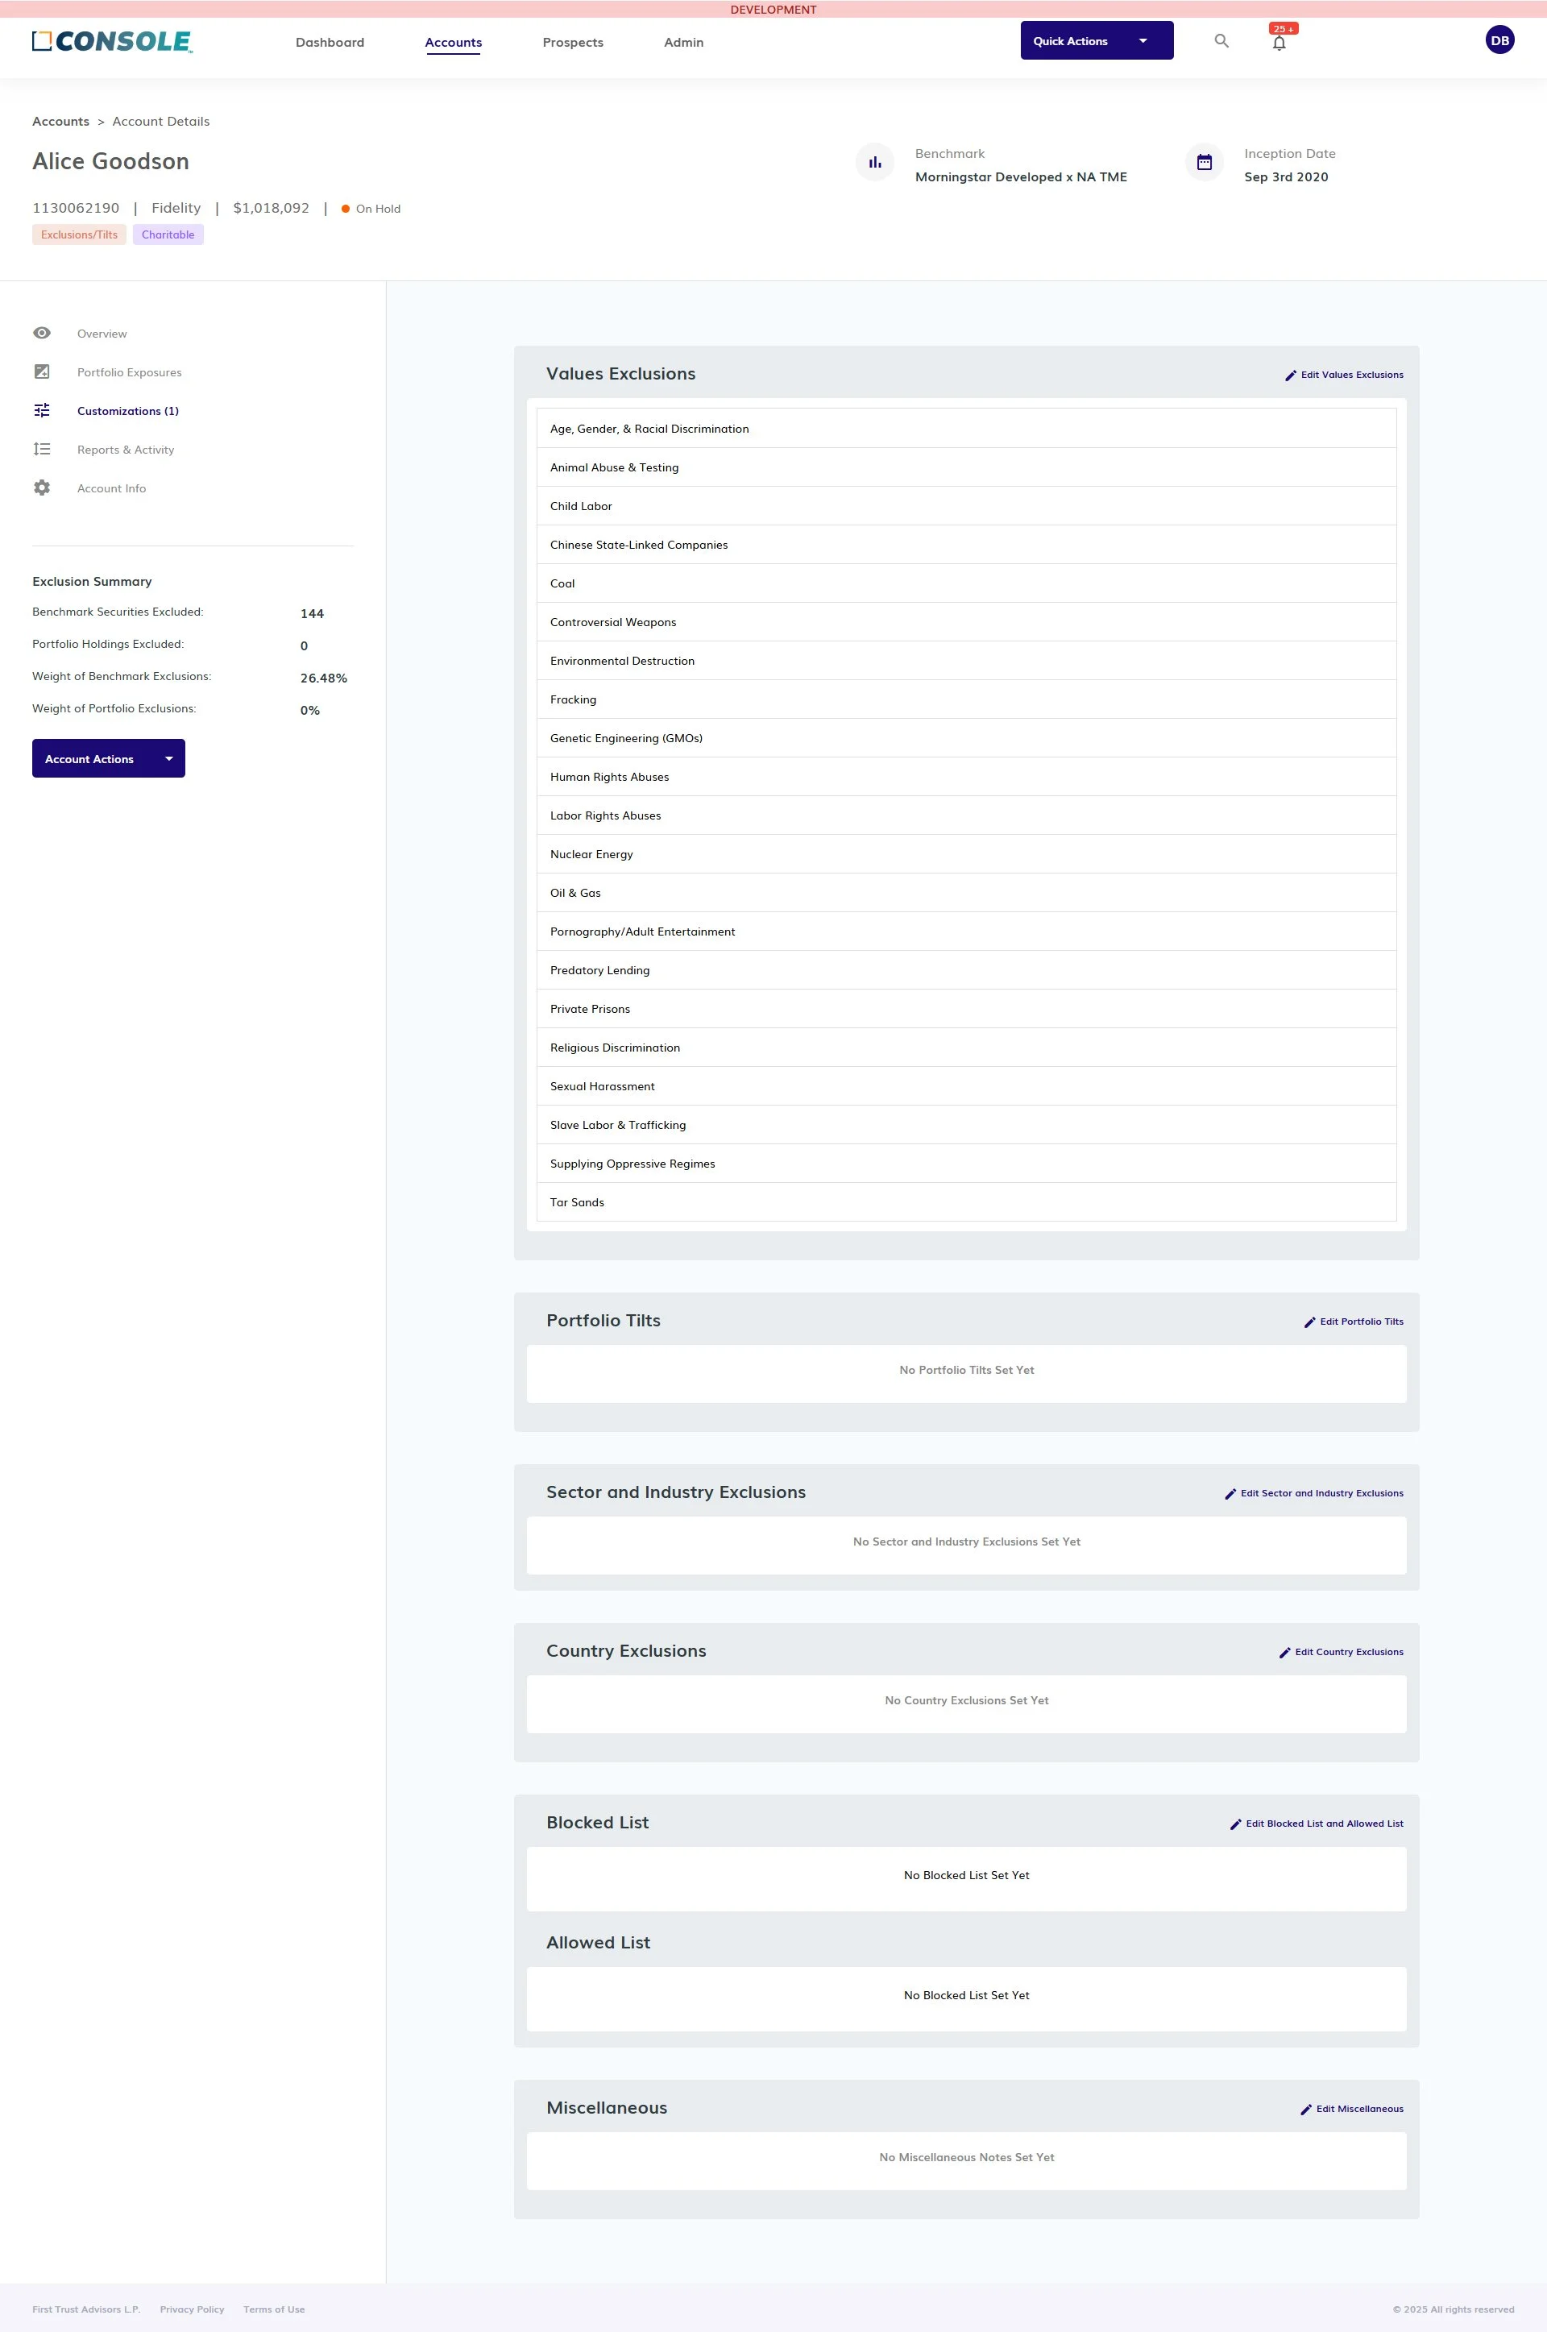Click the Inception Date calendar icon
This screenshot has width=1547, height=2332.
1204,163
